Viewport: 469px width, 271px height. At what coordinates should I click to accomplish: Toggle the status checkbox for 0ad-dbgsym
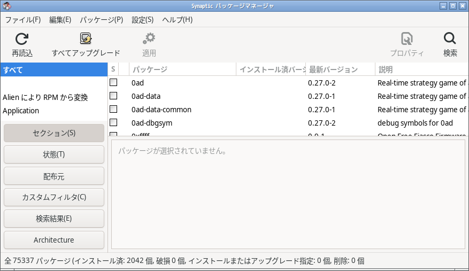point(113,122)
